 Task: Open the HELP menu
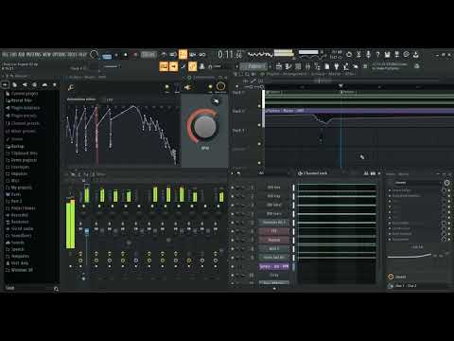(x=82, y=54)
